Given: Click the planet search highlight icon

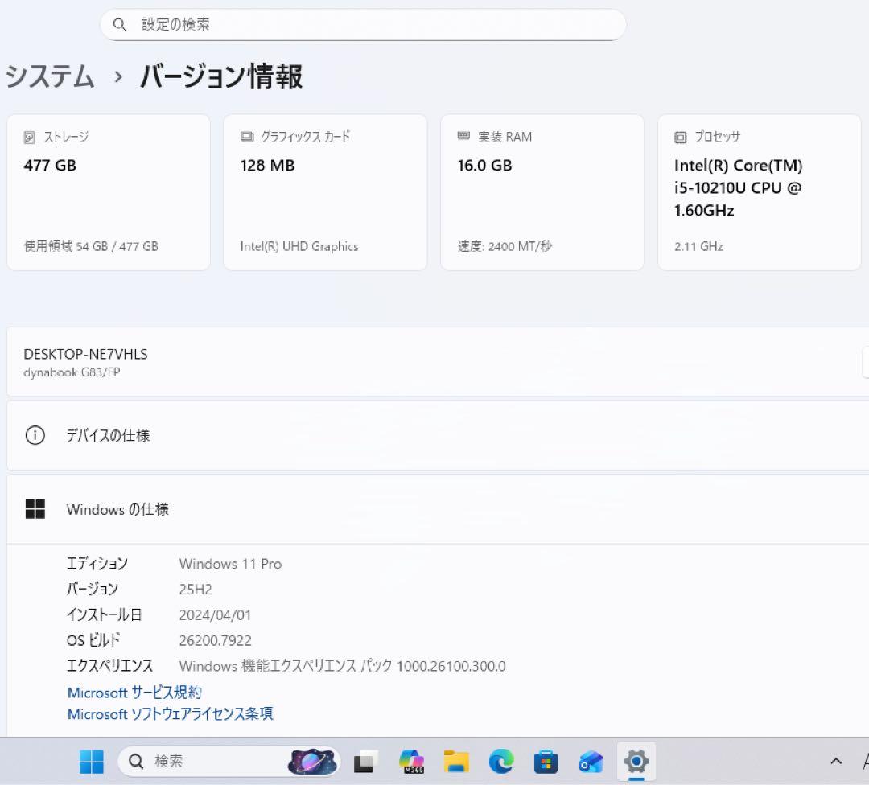Looking at the screenshot, I should 312,761.
